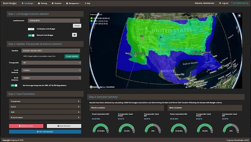251x142 pixels.
Task: Click Step 3: Input Parameters heading
Action: (x=22, y=94)
